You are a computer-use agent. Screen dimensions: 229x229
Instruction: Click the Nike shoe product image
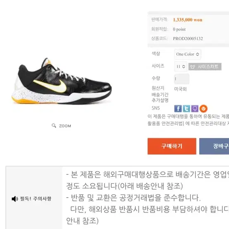tap(62, 81)
